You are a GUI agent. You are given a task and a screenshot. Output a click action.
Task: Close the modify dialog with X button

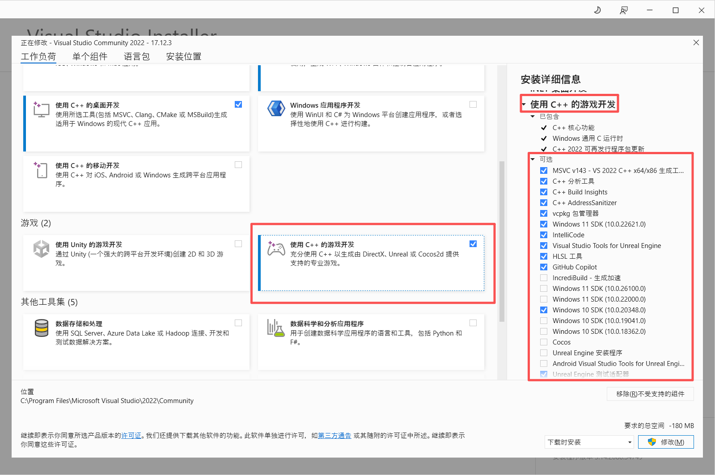pos(696,42)
